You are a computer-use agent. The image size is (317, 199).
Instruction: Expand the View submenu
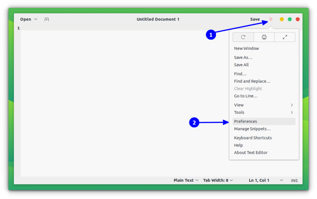point(264,105)
